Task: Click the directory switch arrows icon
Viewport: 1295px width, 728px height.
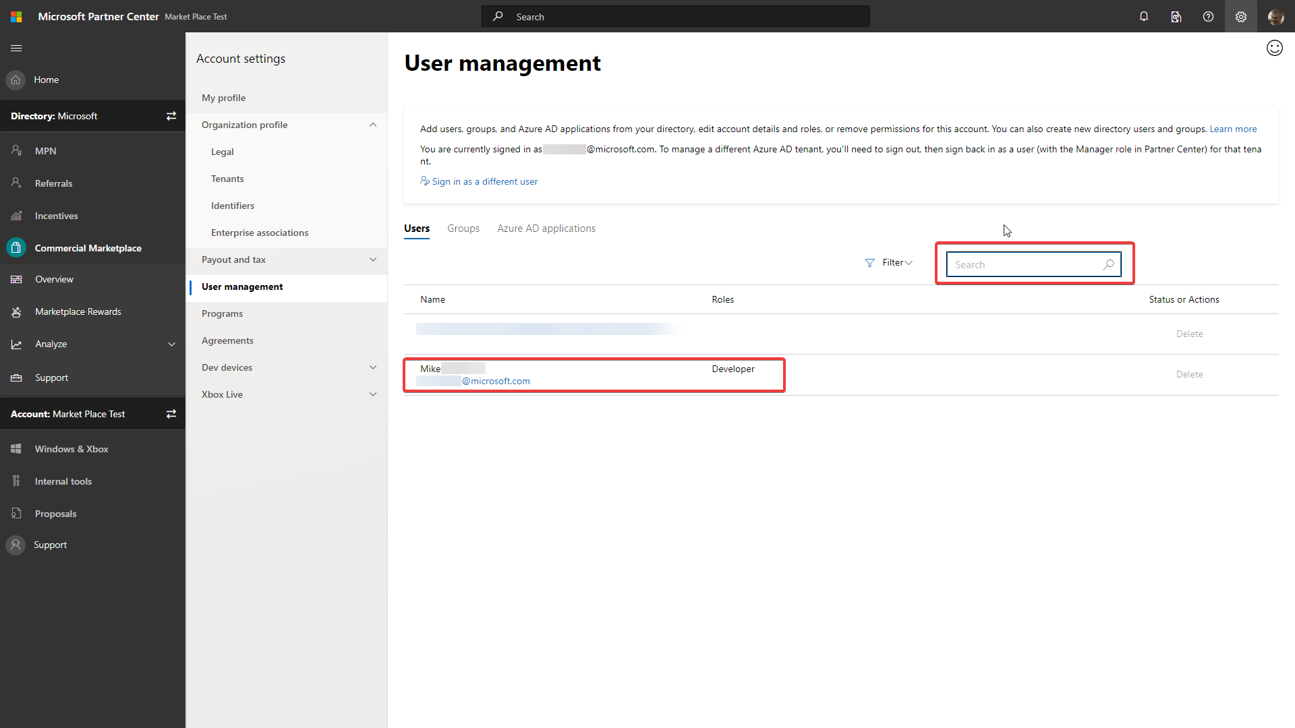Action: click(171, 115)
